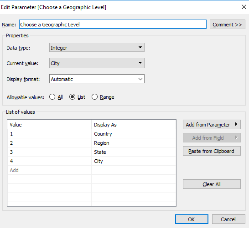Select the Country row in list
The height and width of the screenshot is (228, 249).
pyautogui.click(x=92, y=134)
